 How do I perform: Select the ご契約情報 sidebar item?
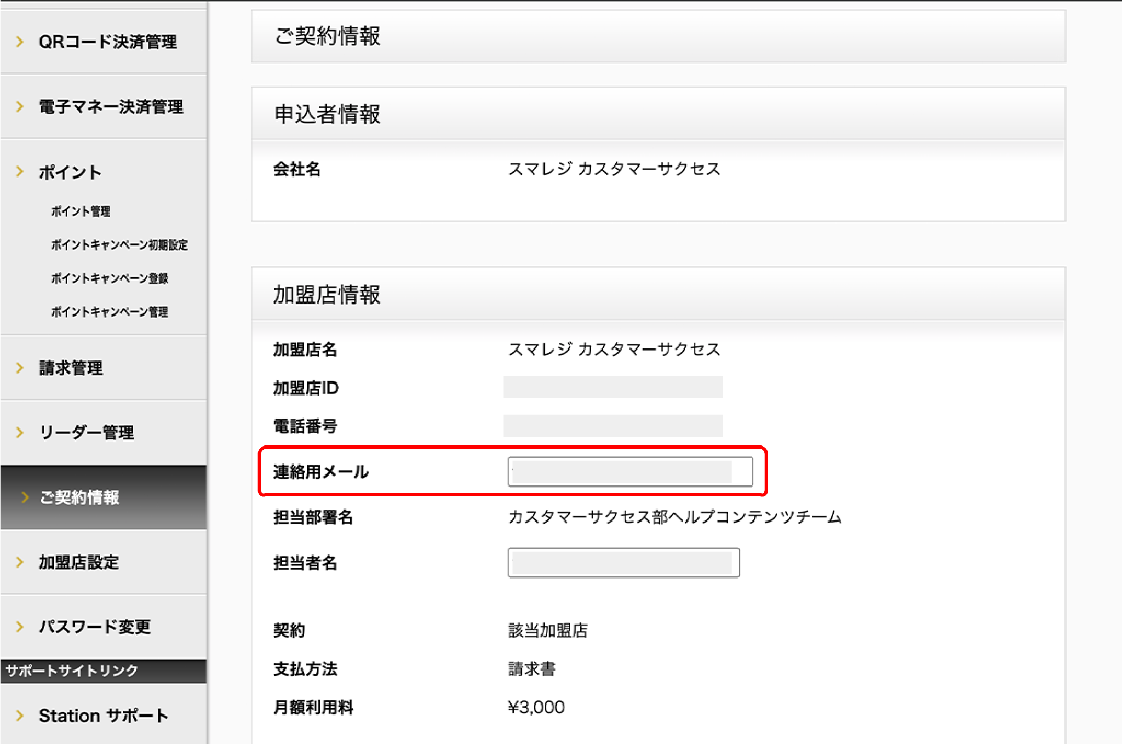pos(103,497)
